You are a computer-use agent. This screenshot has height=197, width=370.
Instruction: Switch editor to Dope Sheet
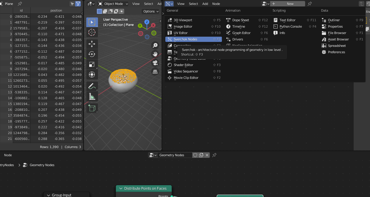click(247, 20)
